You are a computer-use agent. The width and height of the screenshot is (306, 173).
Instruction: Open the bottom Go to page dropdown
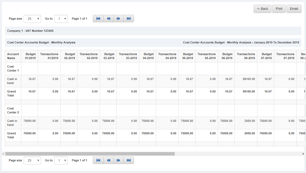[61, 160]
